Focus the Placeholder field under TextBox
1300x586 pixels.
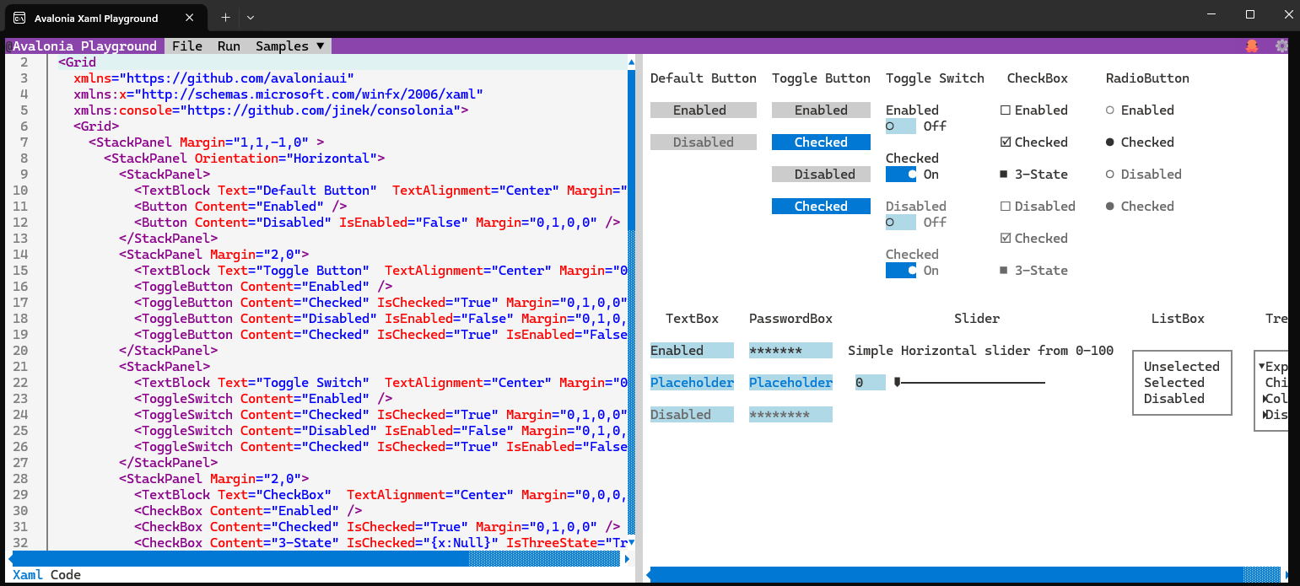click(x=692, y=383)
